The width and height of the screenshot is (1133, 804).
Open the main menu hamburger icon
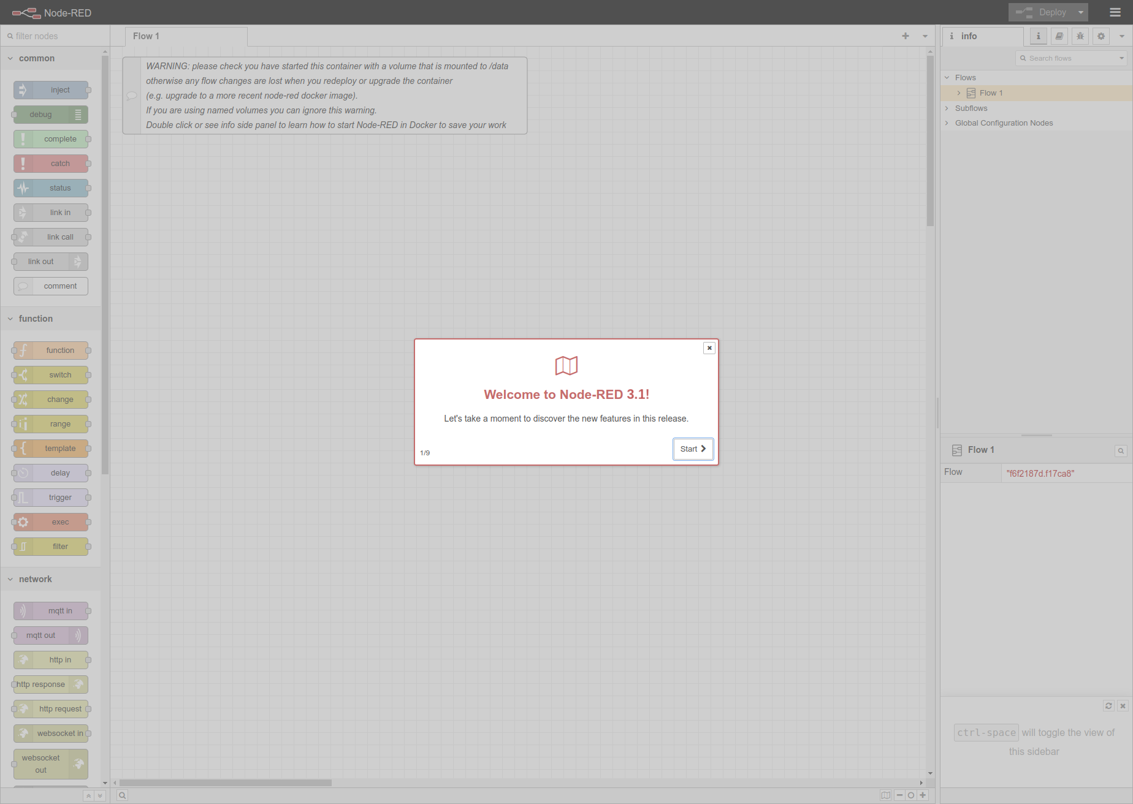pos(1115,12)
